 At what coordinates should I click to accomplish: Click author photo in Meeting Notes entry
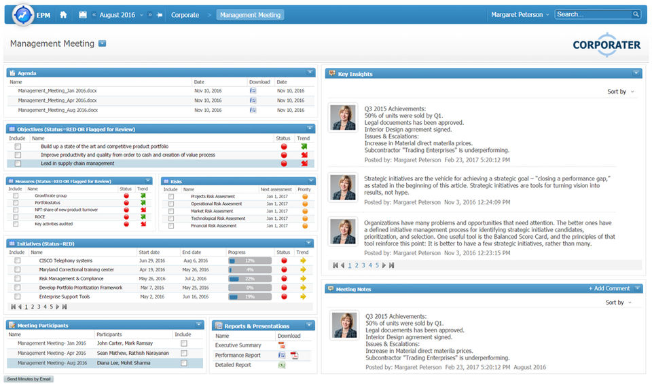pyautogui.click(x=344, y=325)
